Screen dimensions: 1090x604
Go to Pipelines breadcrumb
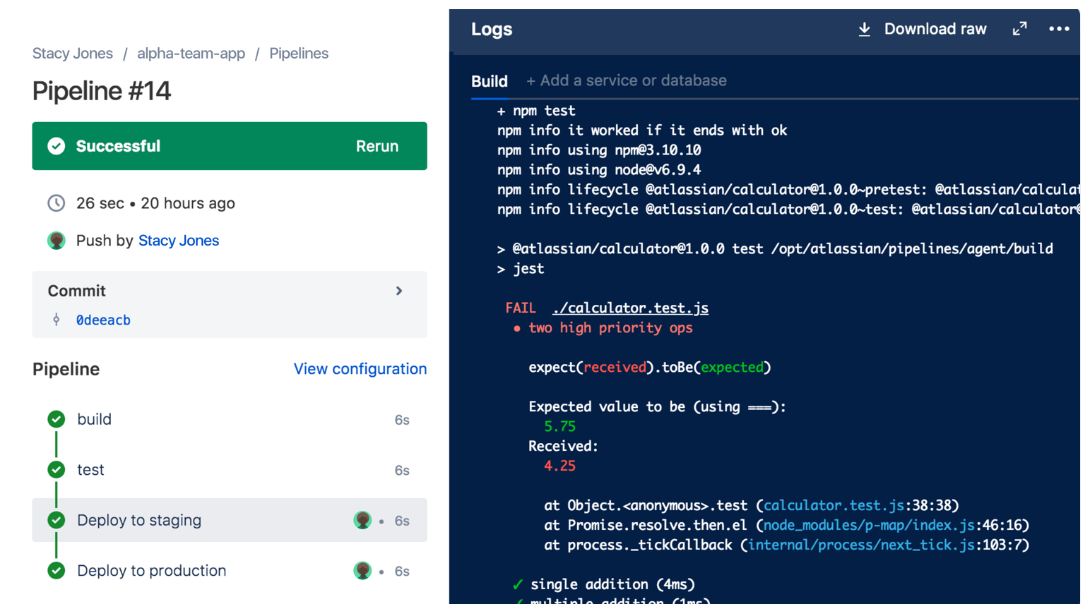[299, 54]
